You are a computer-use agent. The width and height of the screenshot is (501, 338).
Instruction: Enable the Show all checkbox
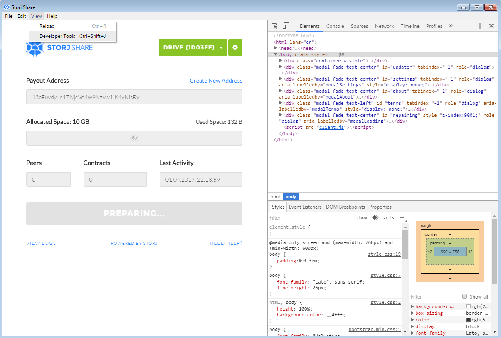pyautogui.click(x=465, y=296)
